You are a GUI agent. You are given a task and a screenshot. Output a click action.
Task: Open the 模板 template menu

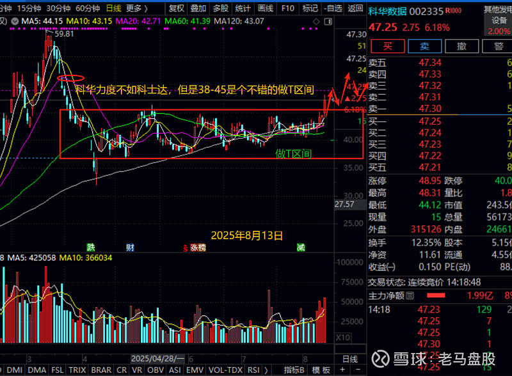[321, 370]
